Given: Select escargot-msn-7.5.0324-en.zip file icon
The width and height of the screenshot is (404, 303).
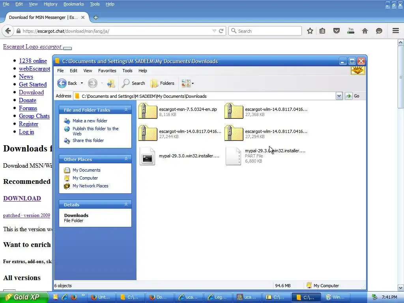Looking at the screenshot, I should pos(148,111).
